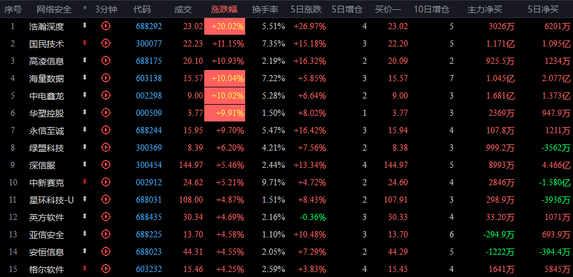Click the marker icon beside 永信至诚

[x=85, y=130]
